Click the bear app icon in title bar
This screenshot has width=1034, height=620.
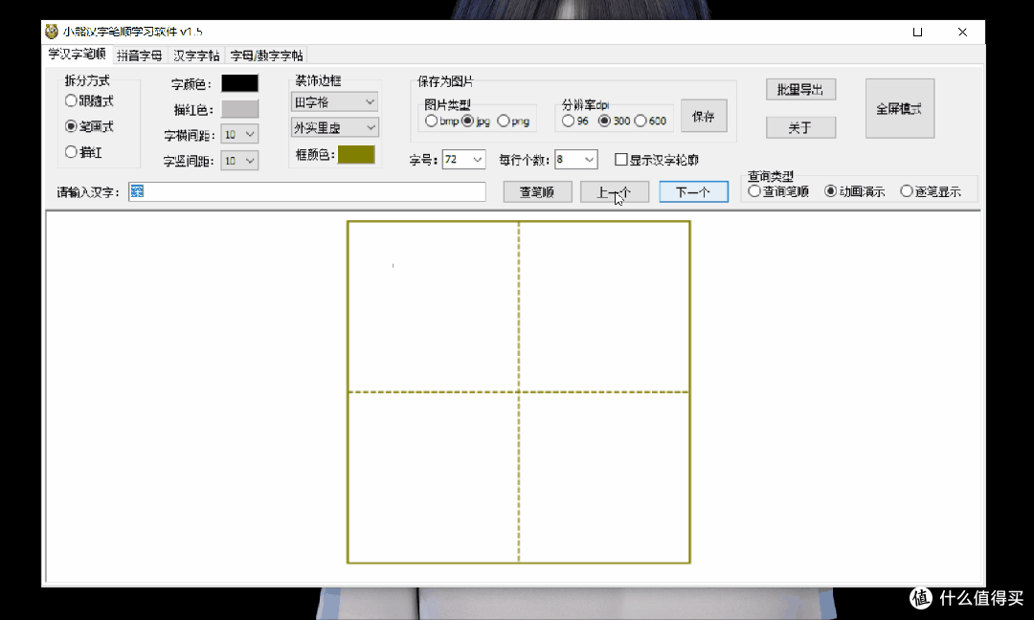click(x=52, y=32)
